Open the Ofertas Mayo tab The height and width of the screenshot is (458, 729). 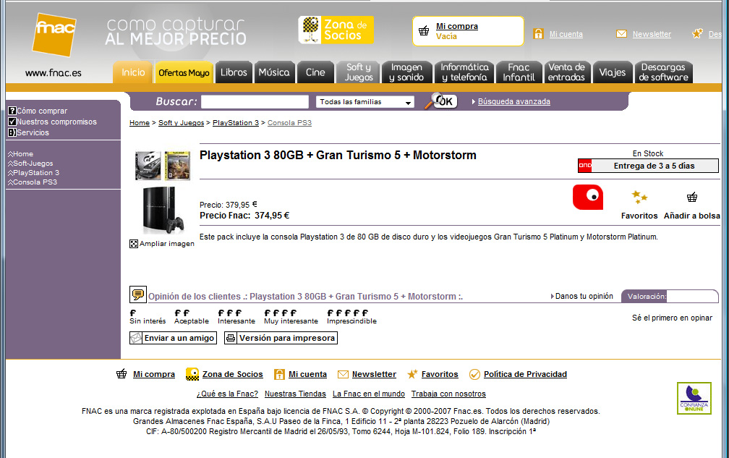(x=184, y=72)
